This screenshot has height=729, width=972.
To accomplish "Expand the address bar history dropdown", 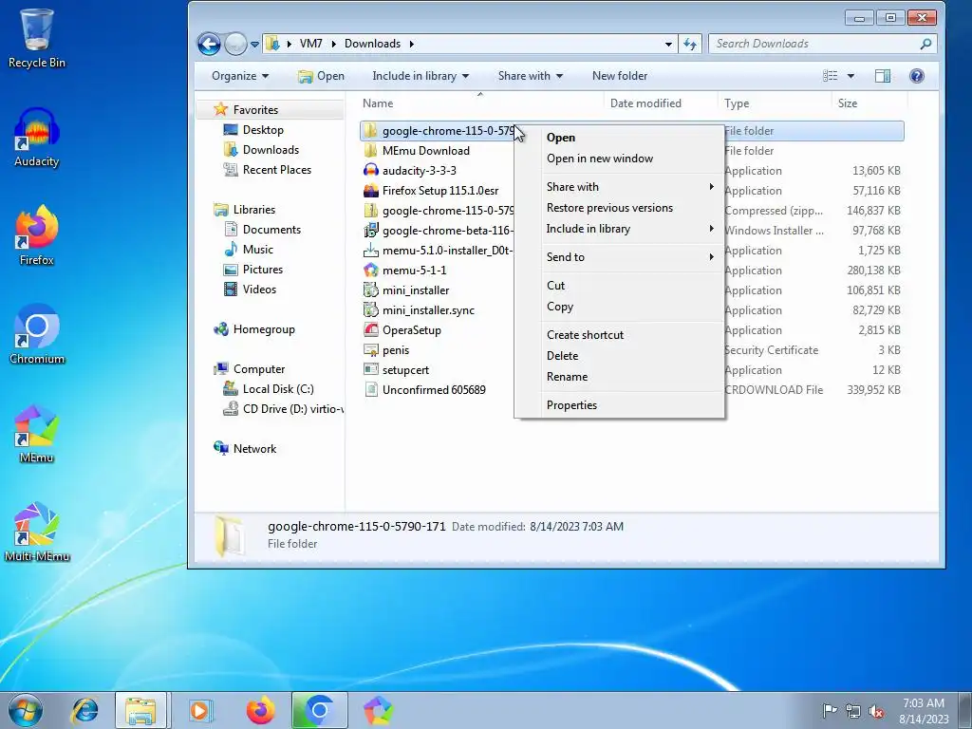I will coord(668,44).
